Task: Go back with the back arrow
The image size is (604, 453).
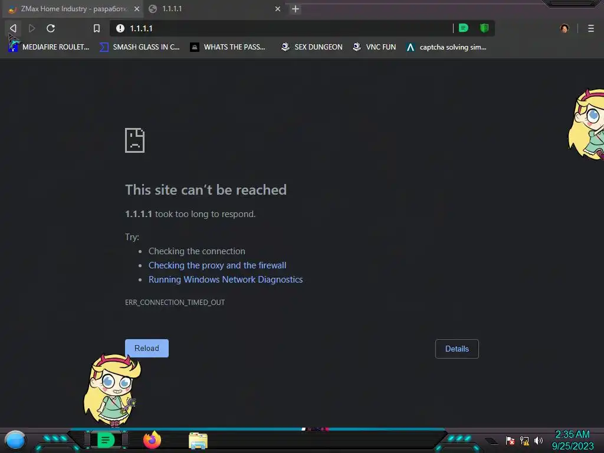Action: point(13,28)
